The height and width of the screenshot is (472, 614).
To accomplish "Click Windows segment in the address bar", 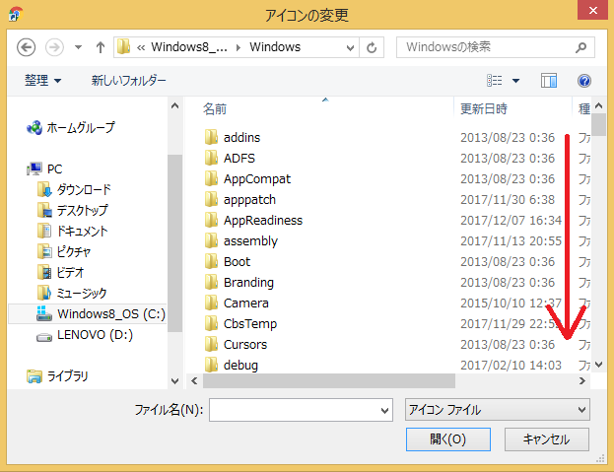I will click(x=275, y=47).
